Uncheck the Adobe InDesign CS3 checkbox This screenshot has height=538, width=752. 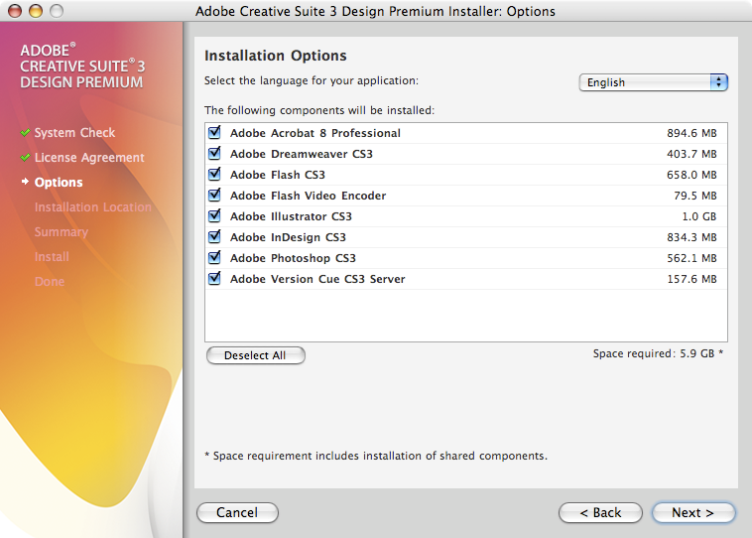214,237
